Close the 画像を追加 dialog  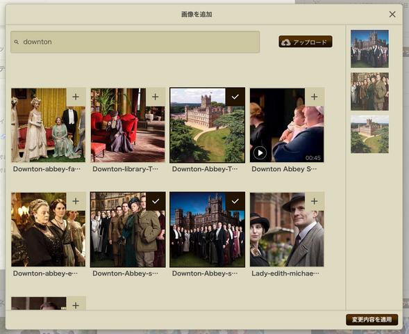click(x=392, y=15)
